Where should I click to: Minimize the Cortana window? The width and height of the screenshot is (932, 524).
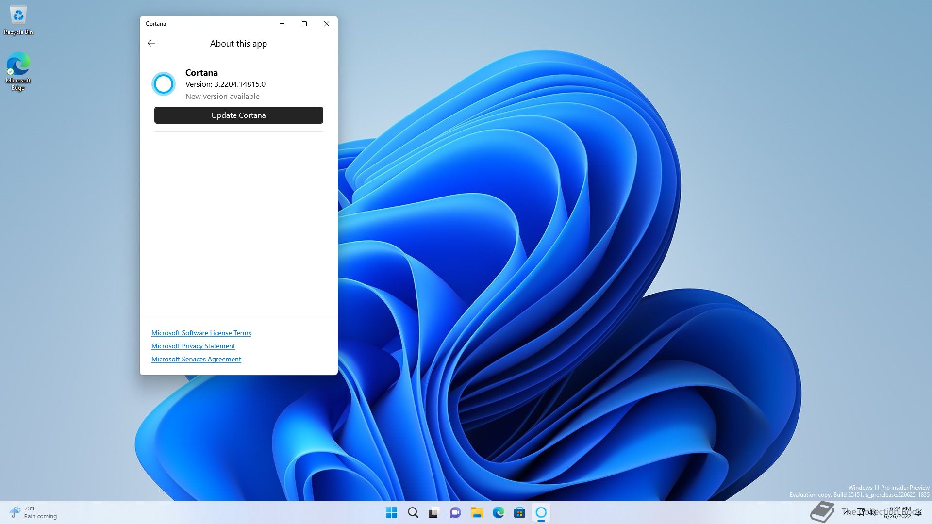click(282, 24)
